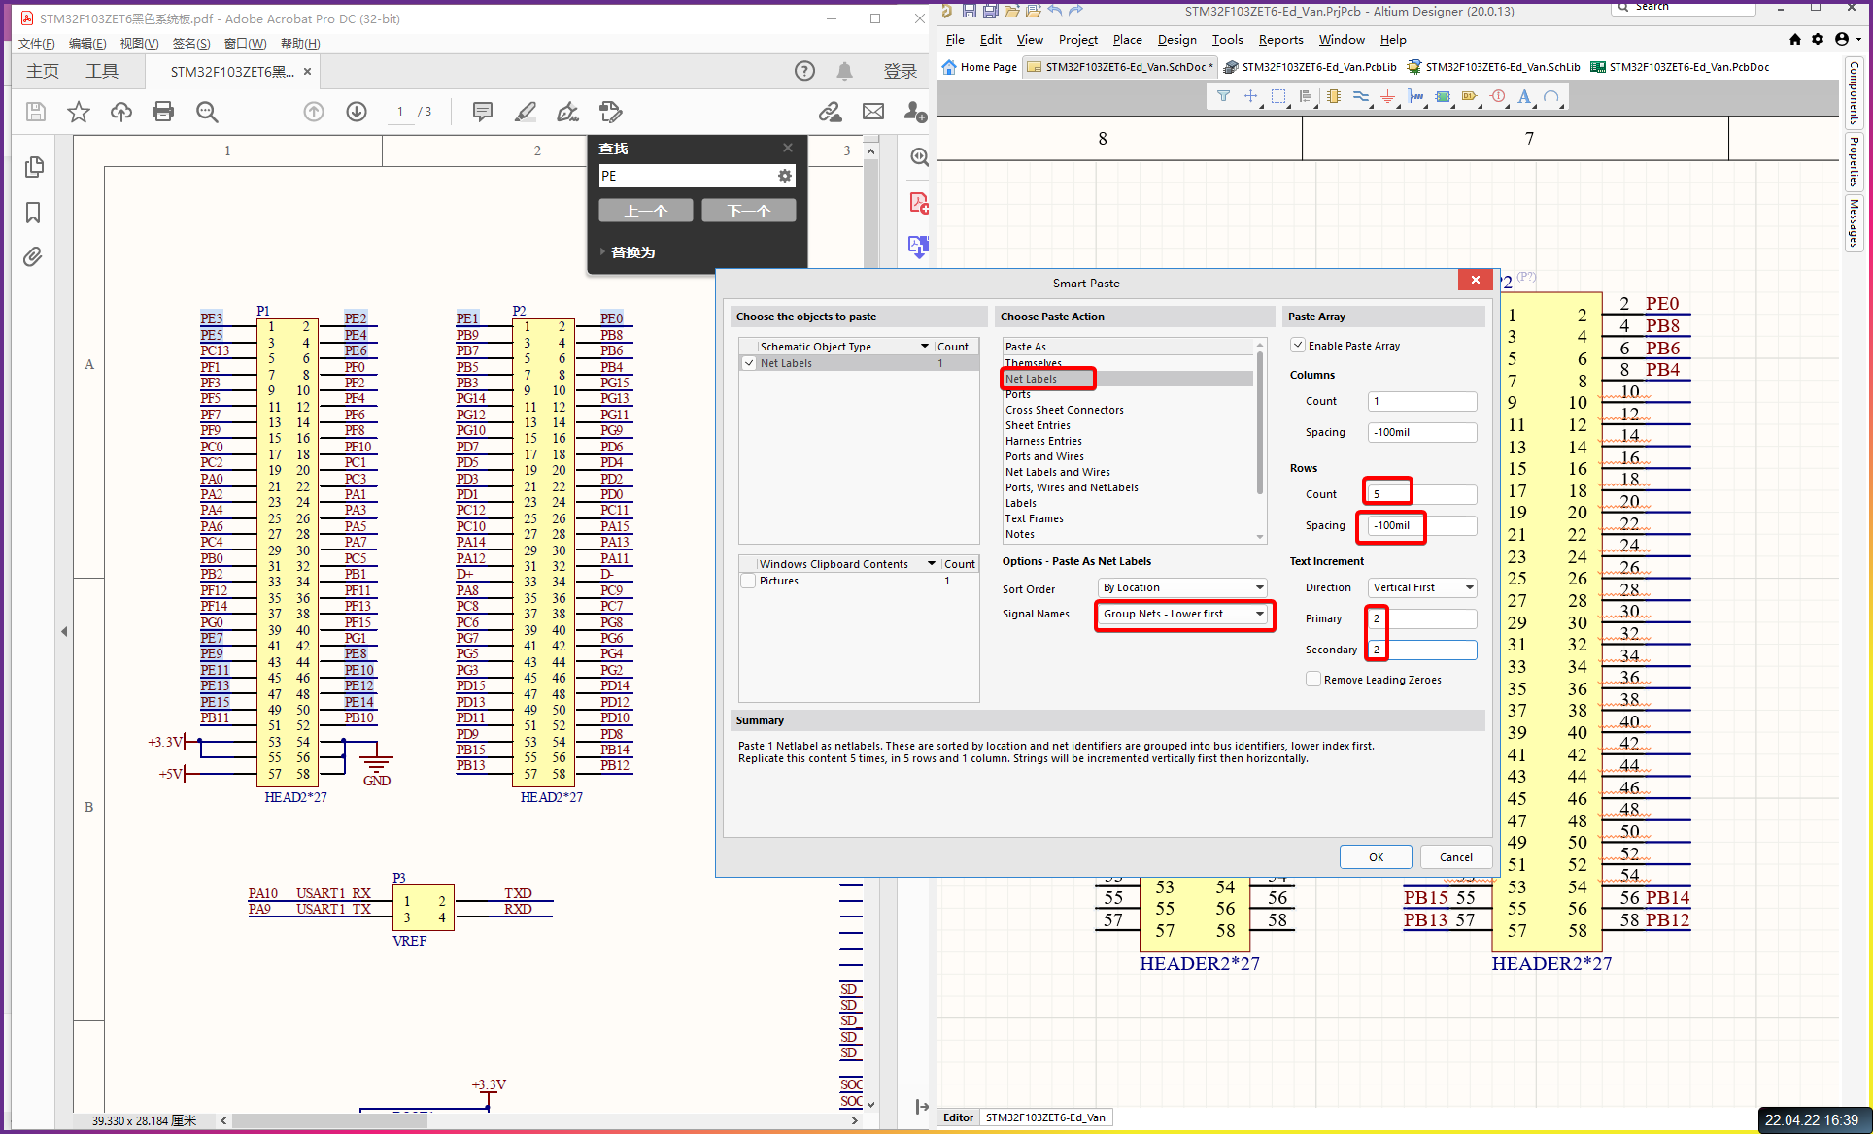Uncheck Net Labels in object type list

coord(748,362)
